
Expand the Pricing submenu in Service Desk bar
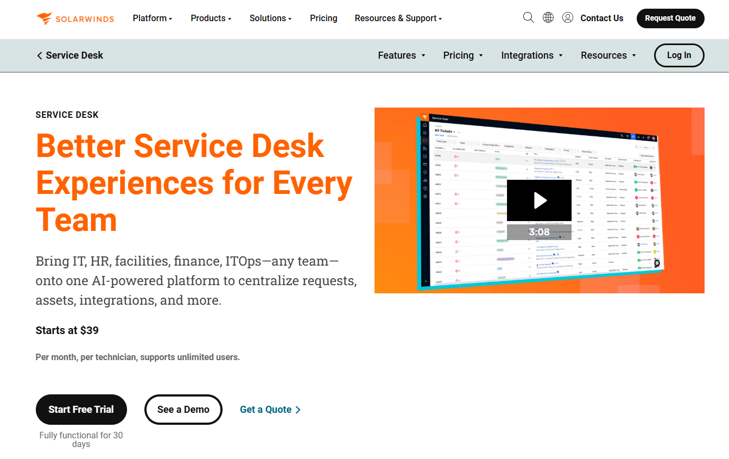click(x=463, y=55)
